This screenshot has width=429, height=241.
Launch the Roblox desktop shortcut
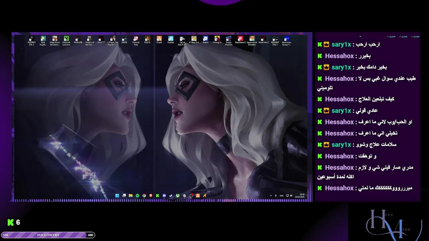[206, 40]
